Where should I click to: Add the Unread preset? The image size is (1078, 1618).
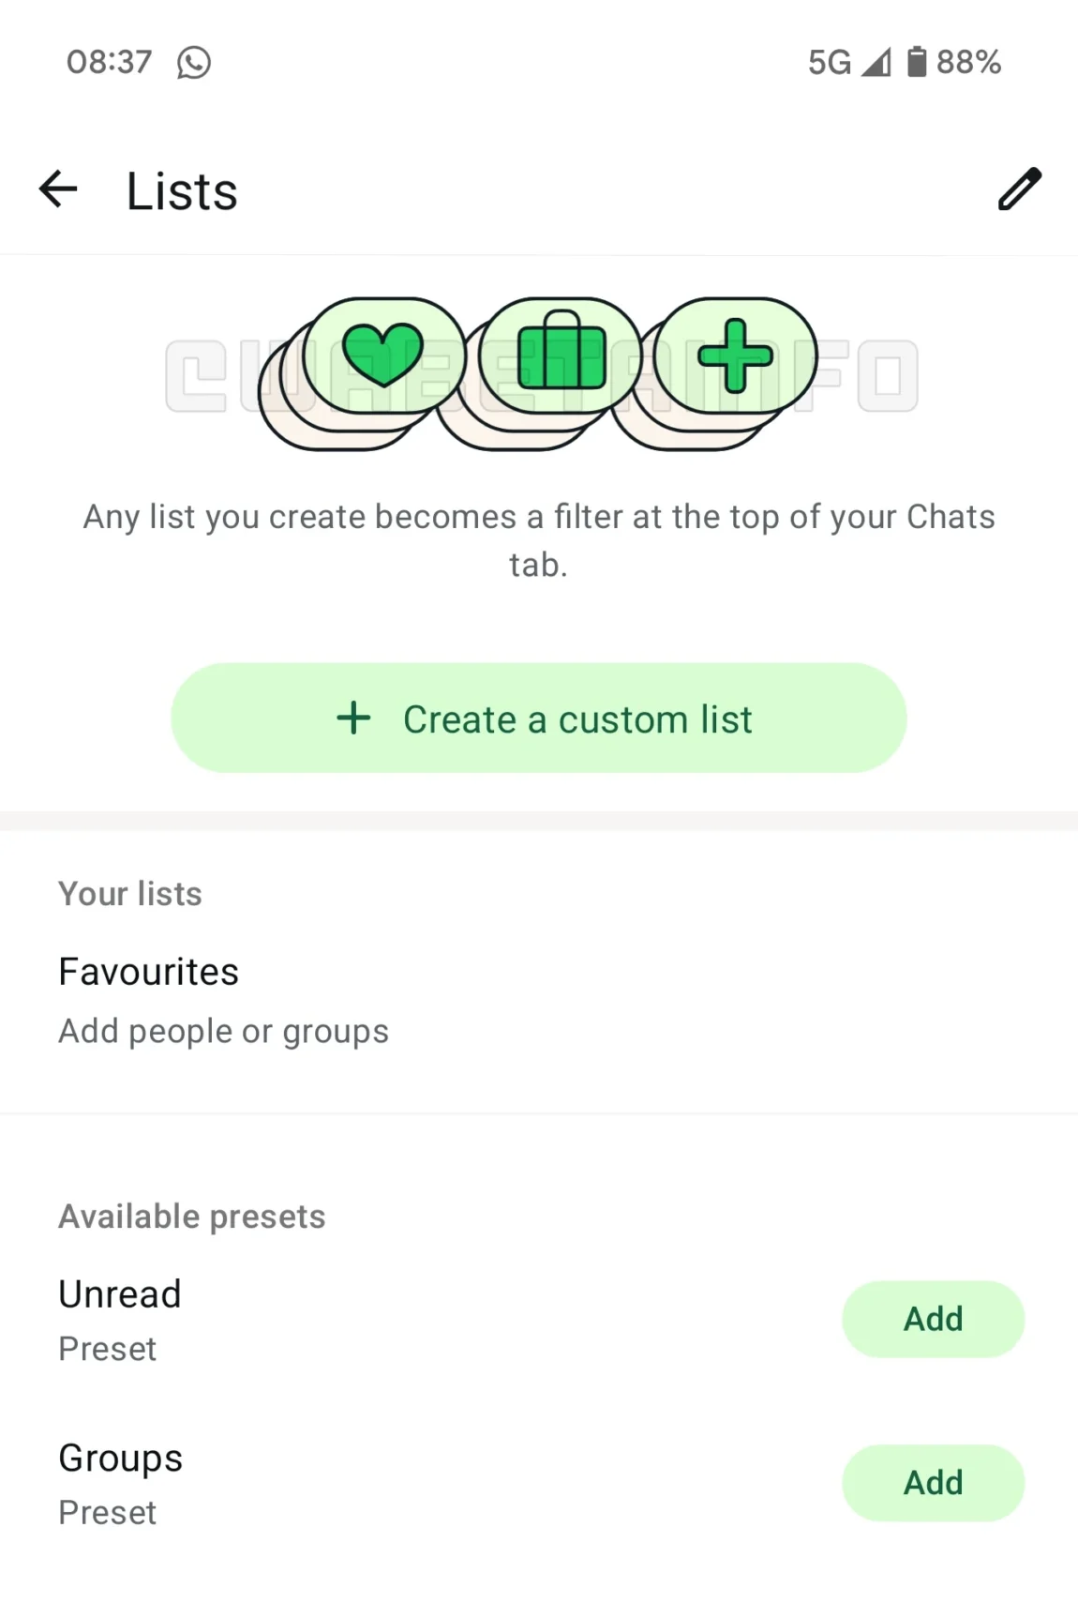933,1319
